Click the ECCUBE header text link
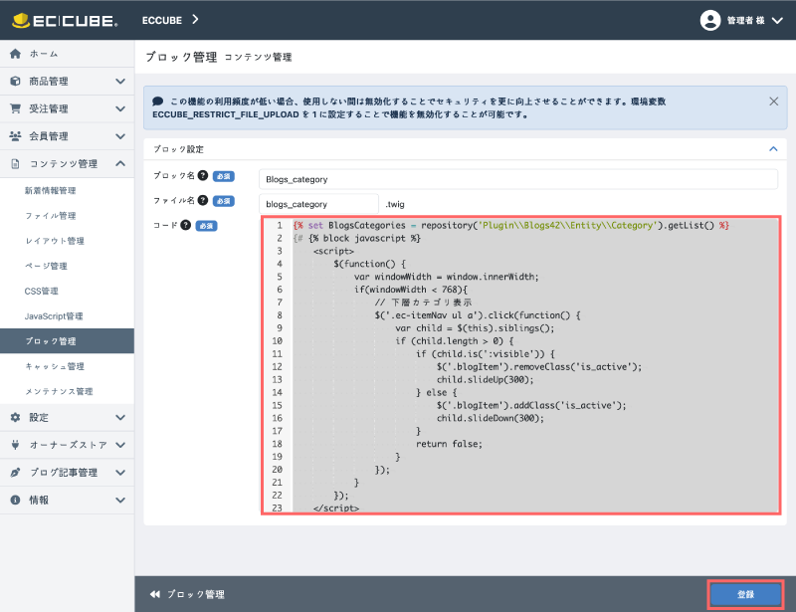This screenshot has height=612, width=796. [x=162, y=20]
